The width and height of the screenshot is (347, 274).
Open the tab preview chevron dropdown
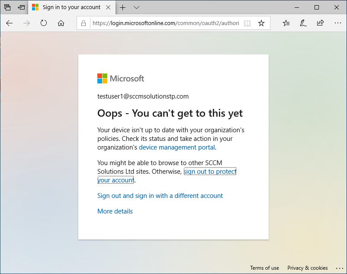136,7
